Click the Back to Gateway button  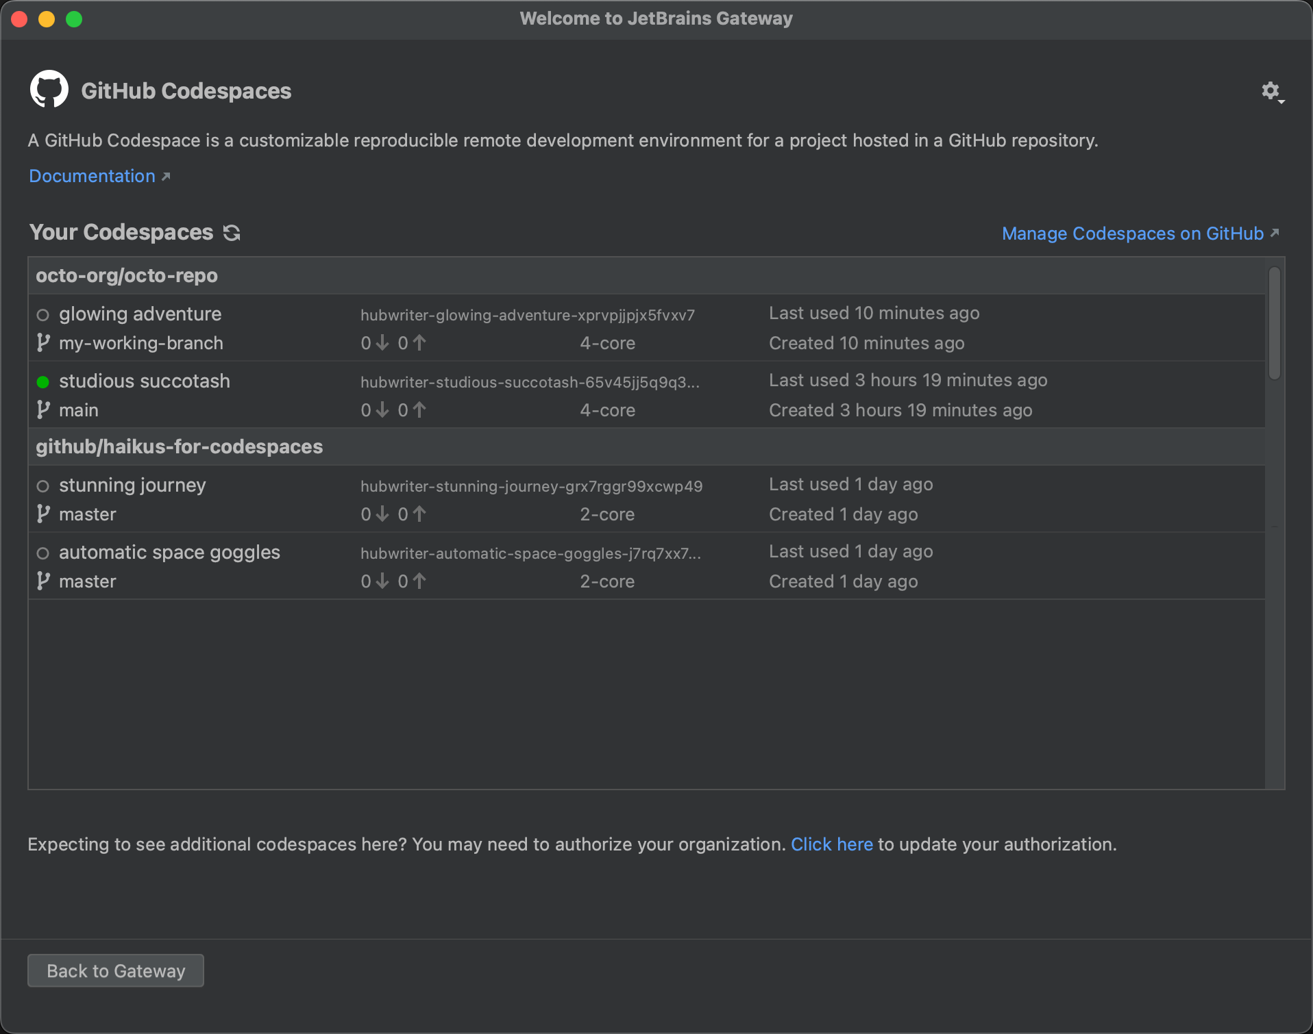coord(116,970)
